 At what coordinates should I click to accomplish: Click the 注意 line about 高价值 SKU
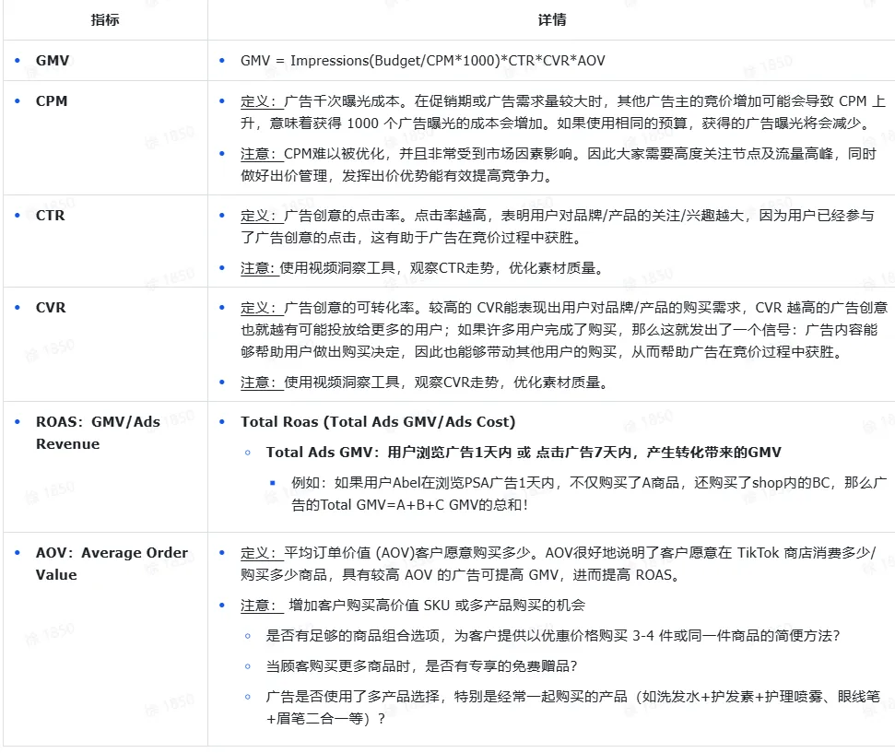pos(413,606)
